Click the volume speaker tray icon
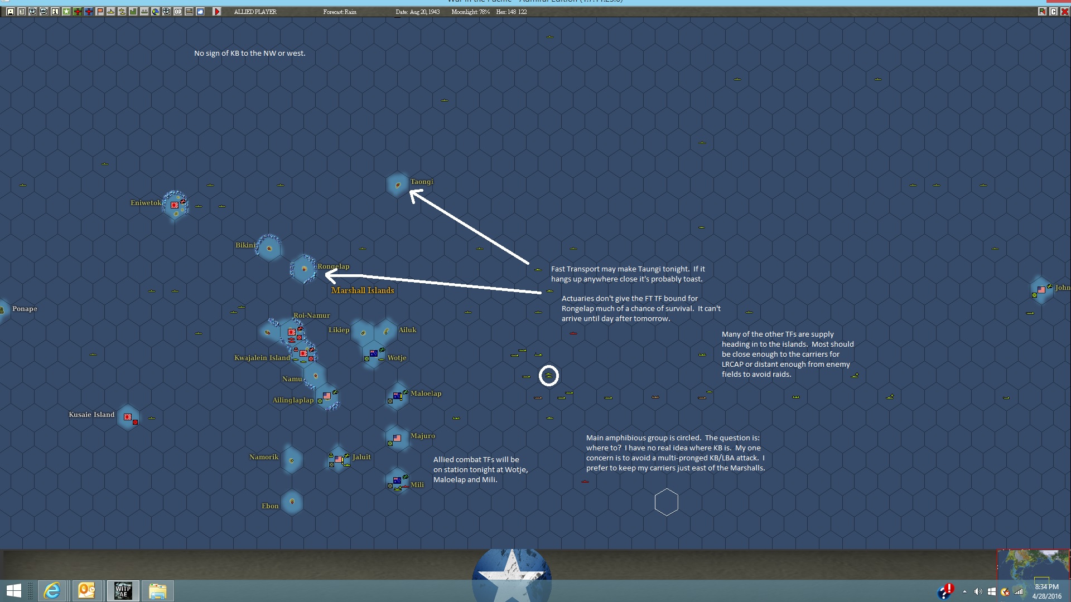Viewport: 1071px width, 602px height. [978, 591]
